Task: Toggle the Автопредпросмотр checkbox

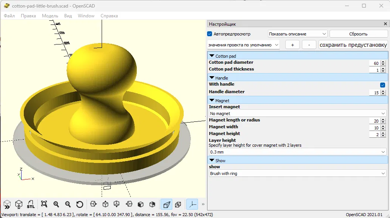Action: click(209, 34)
